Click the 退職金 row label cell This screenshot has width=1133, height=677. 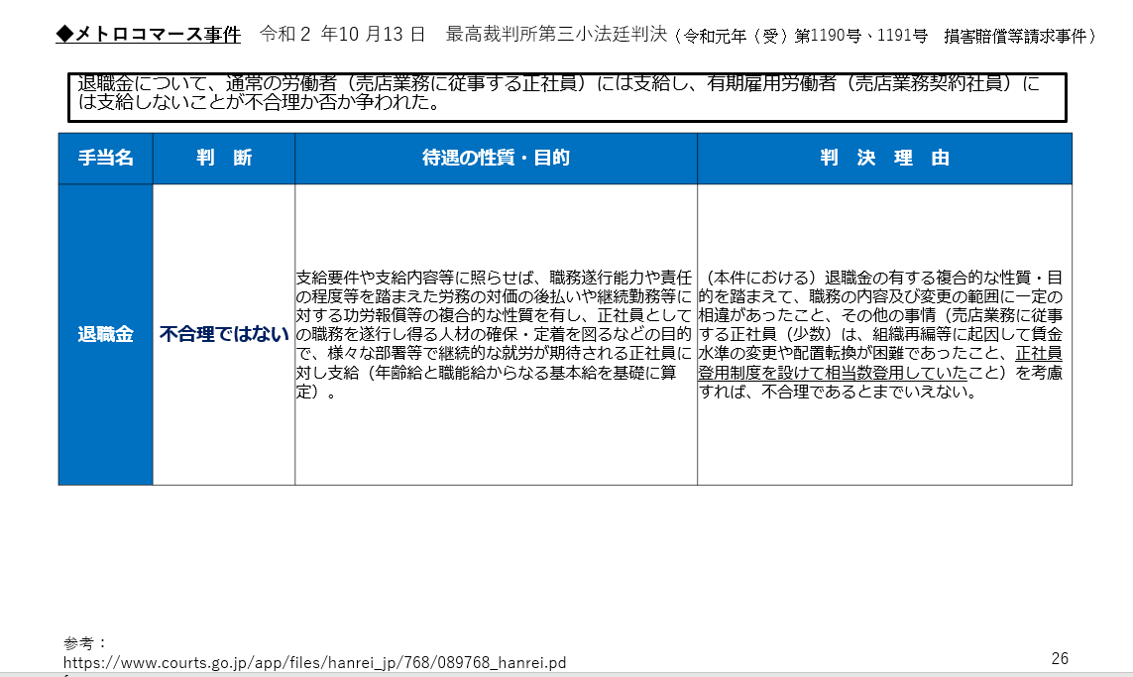pyautogui.click(x=105, y=334)
